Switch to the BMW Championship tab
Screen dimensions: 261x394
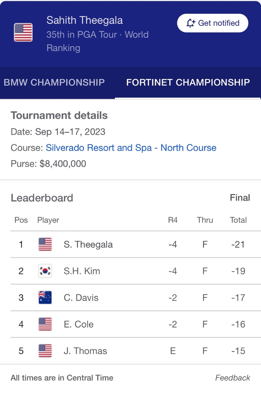[x=54, y=82]
